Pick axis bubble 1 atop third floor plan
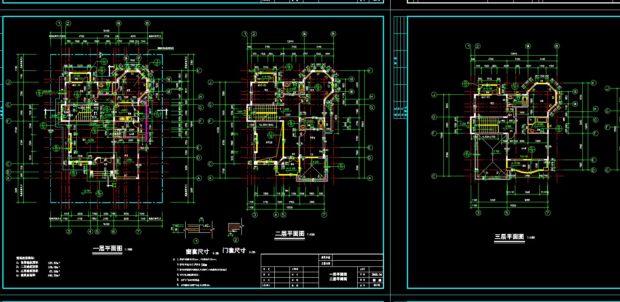The image size is (620, 302). [468, 46]
